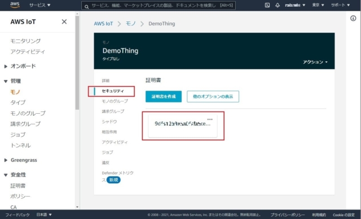The image size is (361, 219).
Task: Open CA in the sidebar
Action: coord(14,207)
